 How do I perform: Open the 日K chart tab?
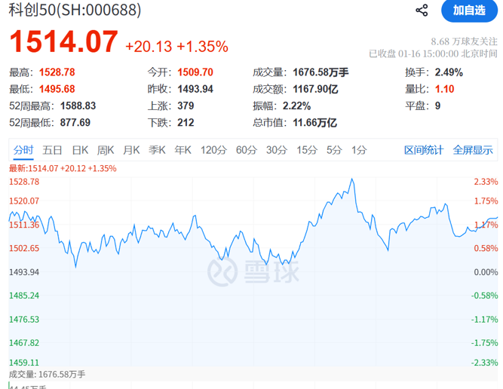80,150
